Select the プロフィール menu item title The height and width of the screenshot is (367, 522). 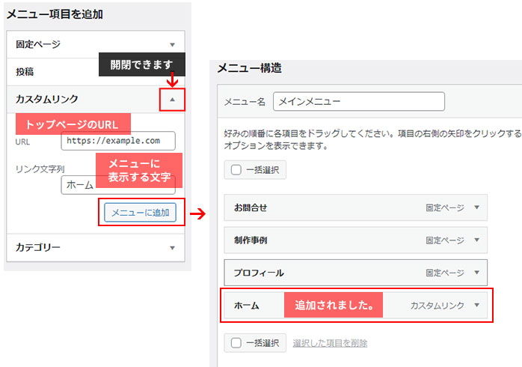click(259, 273)
